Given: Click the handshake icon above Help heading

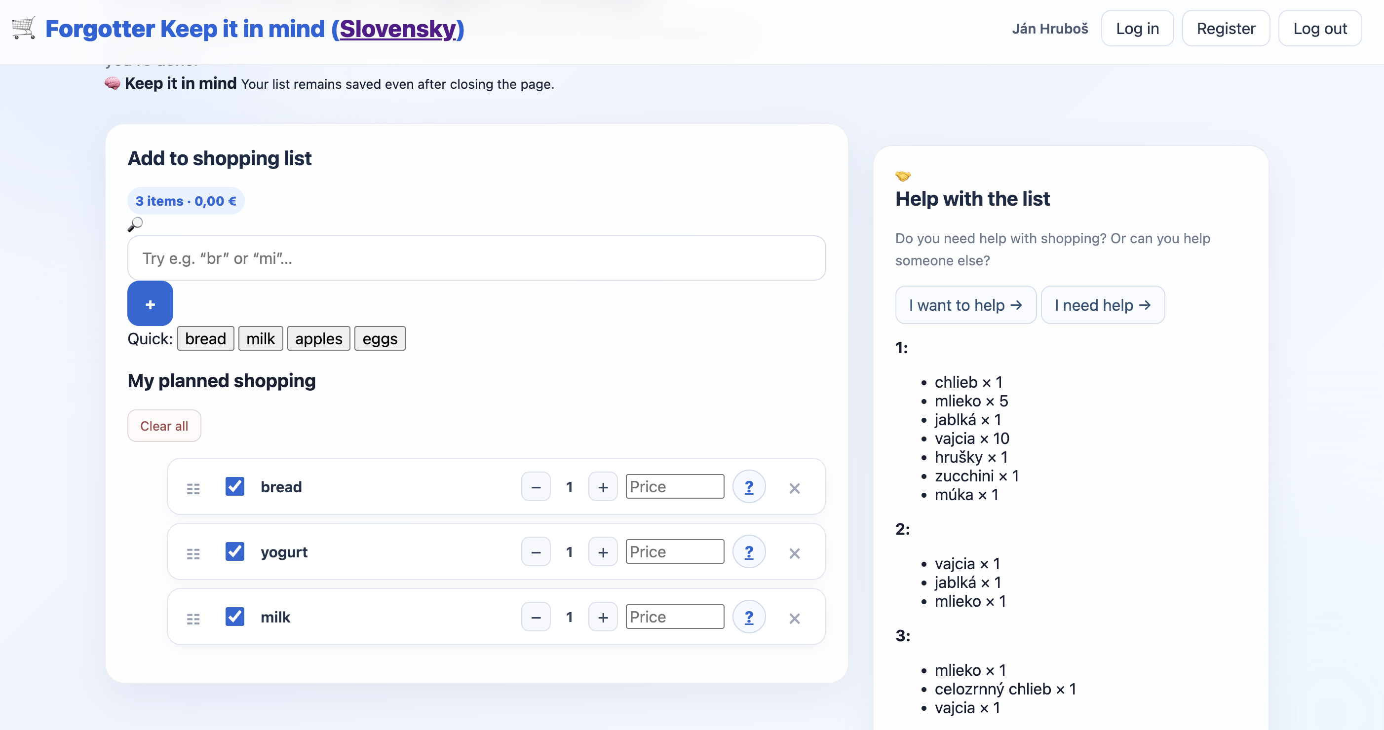Looking at the screenshot, I should [x=903, y=176].
